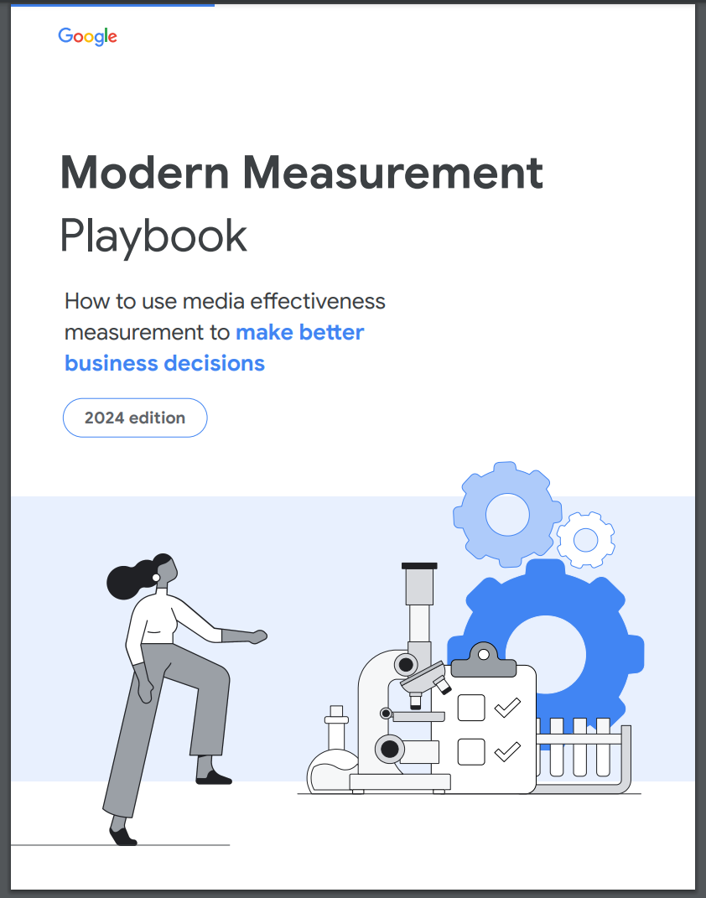This screenshot has height=898, width=706.
Task: Click 'How to use media effectiveness' line
Action: 225,301
